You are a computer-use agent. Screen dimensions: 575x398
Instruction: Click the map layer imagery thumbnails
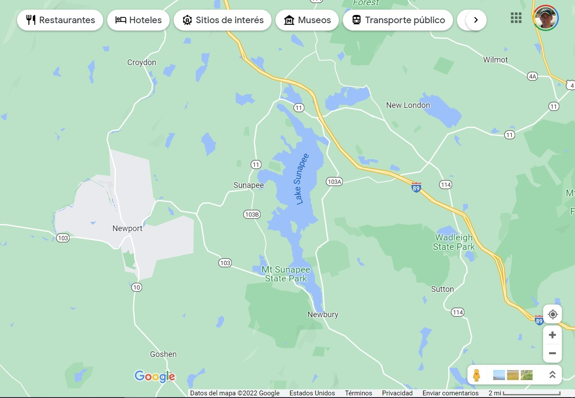pos(513,375)
